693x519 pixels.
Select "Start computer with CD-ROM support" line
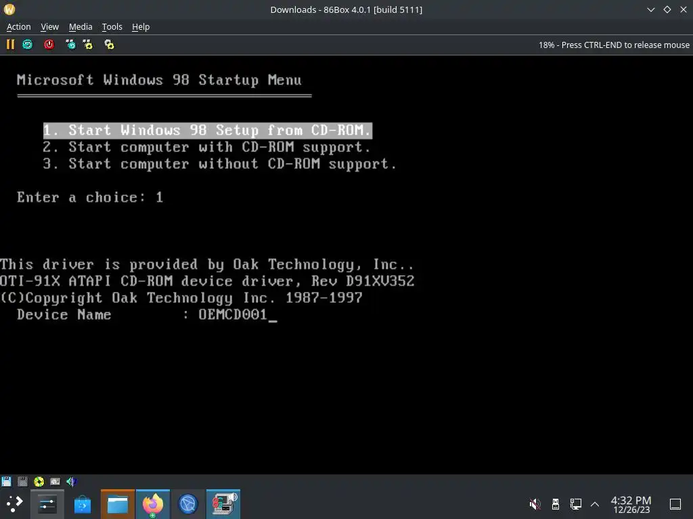[207, 147]
